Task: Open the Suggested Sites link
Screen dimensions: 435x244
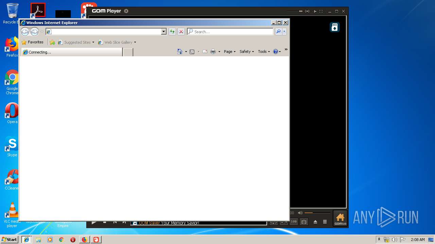Action: click(x=74, y=42)
